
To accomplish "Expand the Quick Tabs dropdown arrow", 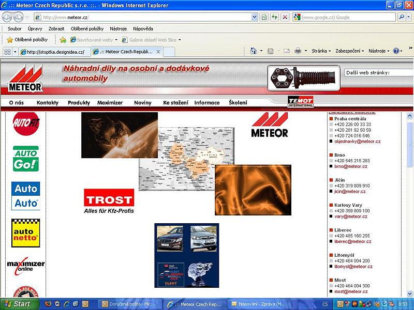I will tap(15, 52).
